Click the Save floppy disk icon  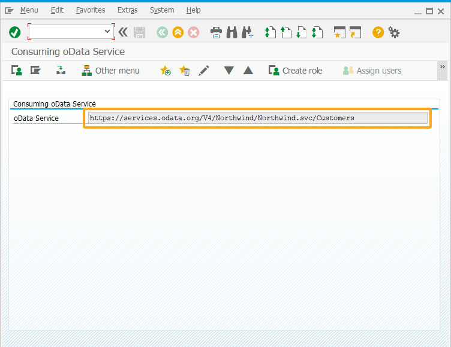[x=140, y=32]
